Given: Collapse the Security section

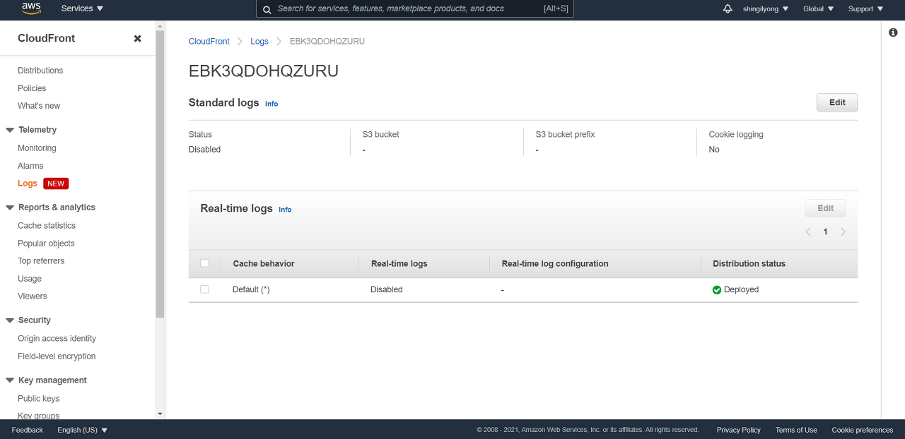Looking at the screenshot, I should click(10, 320).
